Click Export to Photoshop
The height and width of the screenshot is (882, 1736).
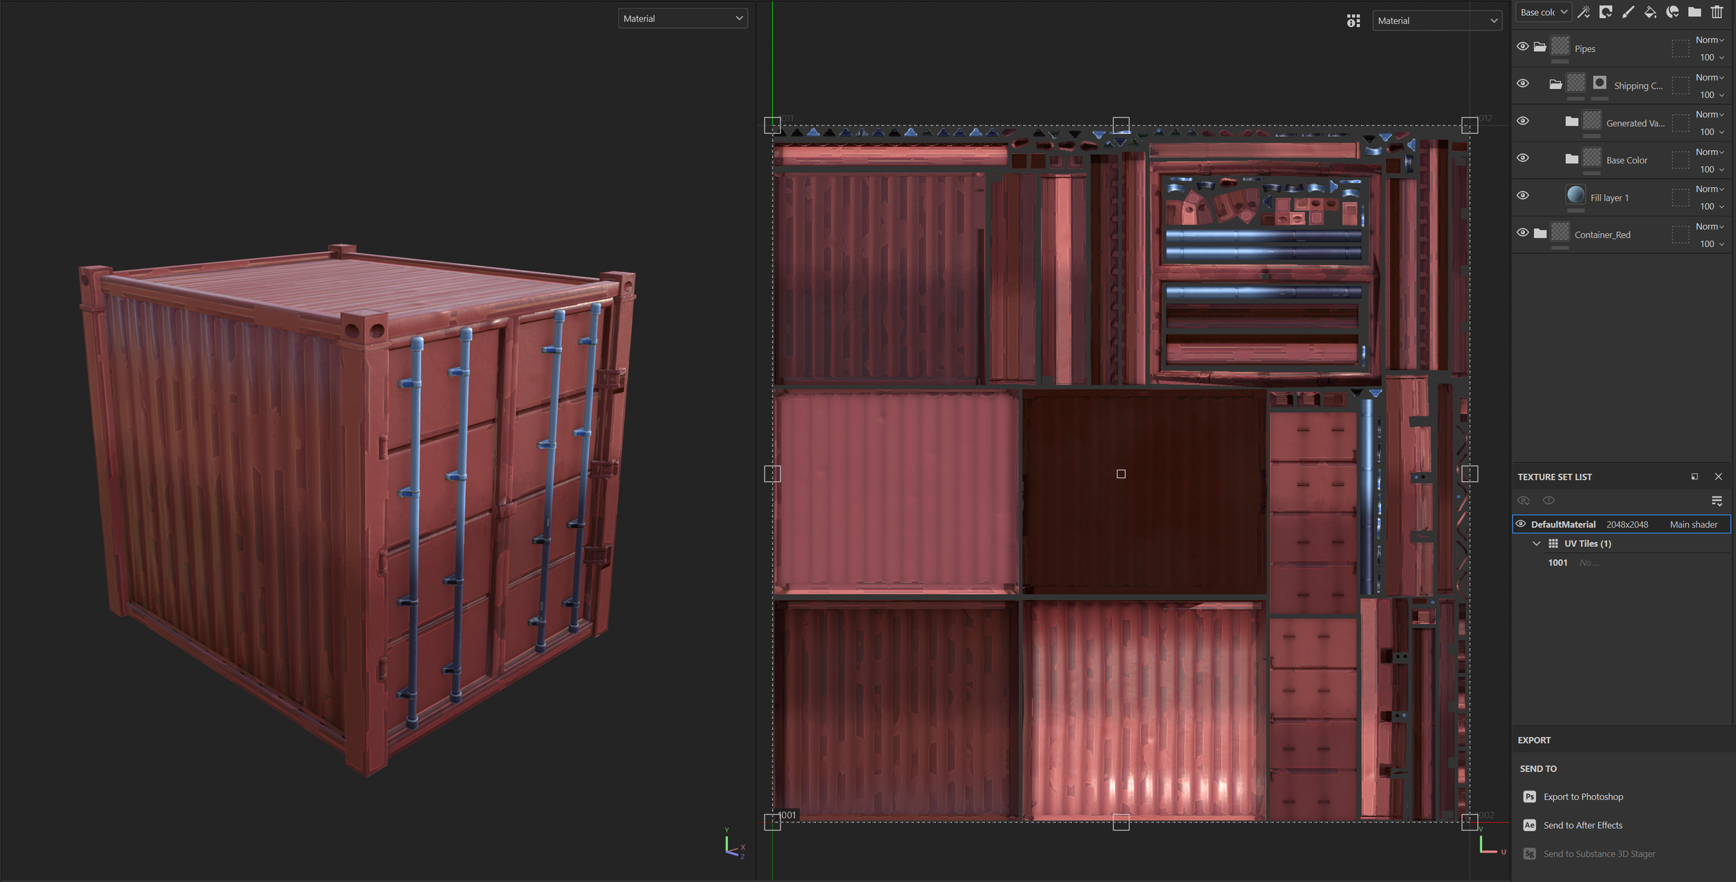(x=1583, y=797)
